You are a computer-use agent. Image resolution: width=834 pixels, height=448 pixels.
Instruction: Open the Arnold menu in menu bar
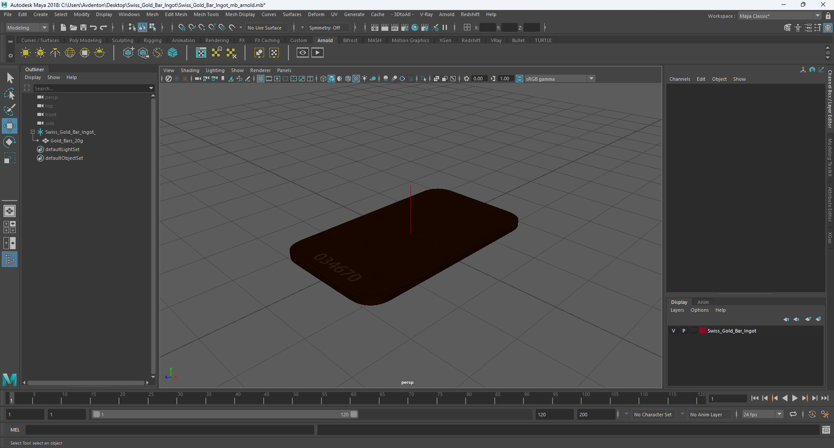pyautogui.click(x=446, y=14)
